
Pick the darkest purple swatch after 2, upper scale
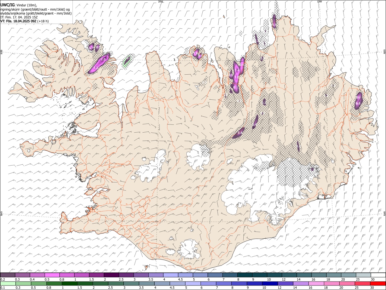tap(111, 275)
